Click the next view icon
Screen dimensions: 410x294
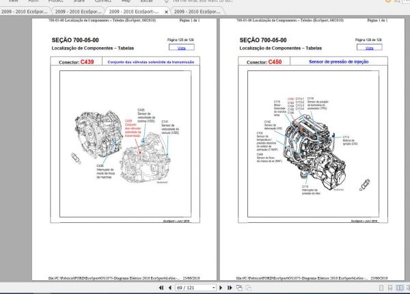point(249,288)
